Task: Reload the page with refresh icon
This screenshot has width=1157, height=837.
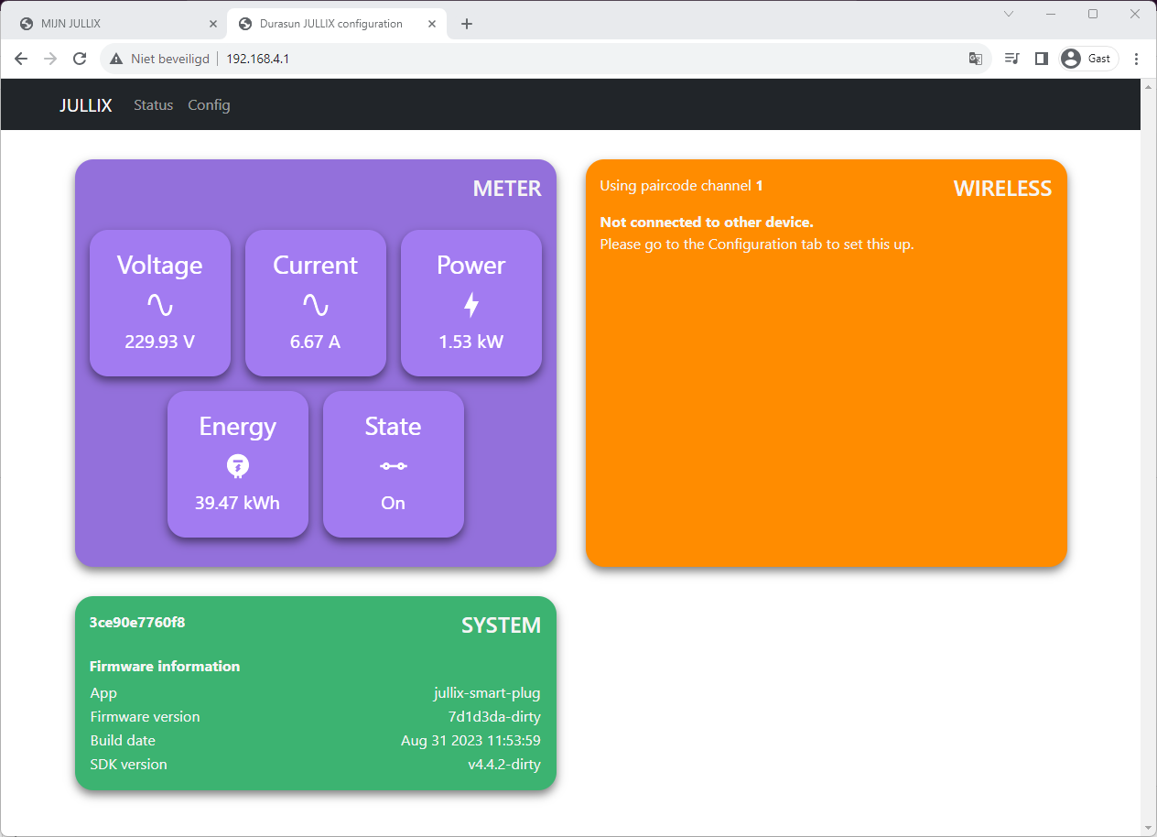Action: pyautogui.click(x=80, y=59)
